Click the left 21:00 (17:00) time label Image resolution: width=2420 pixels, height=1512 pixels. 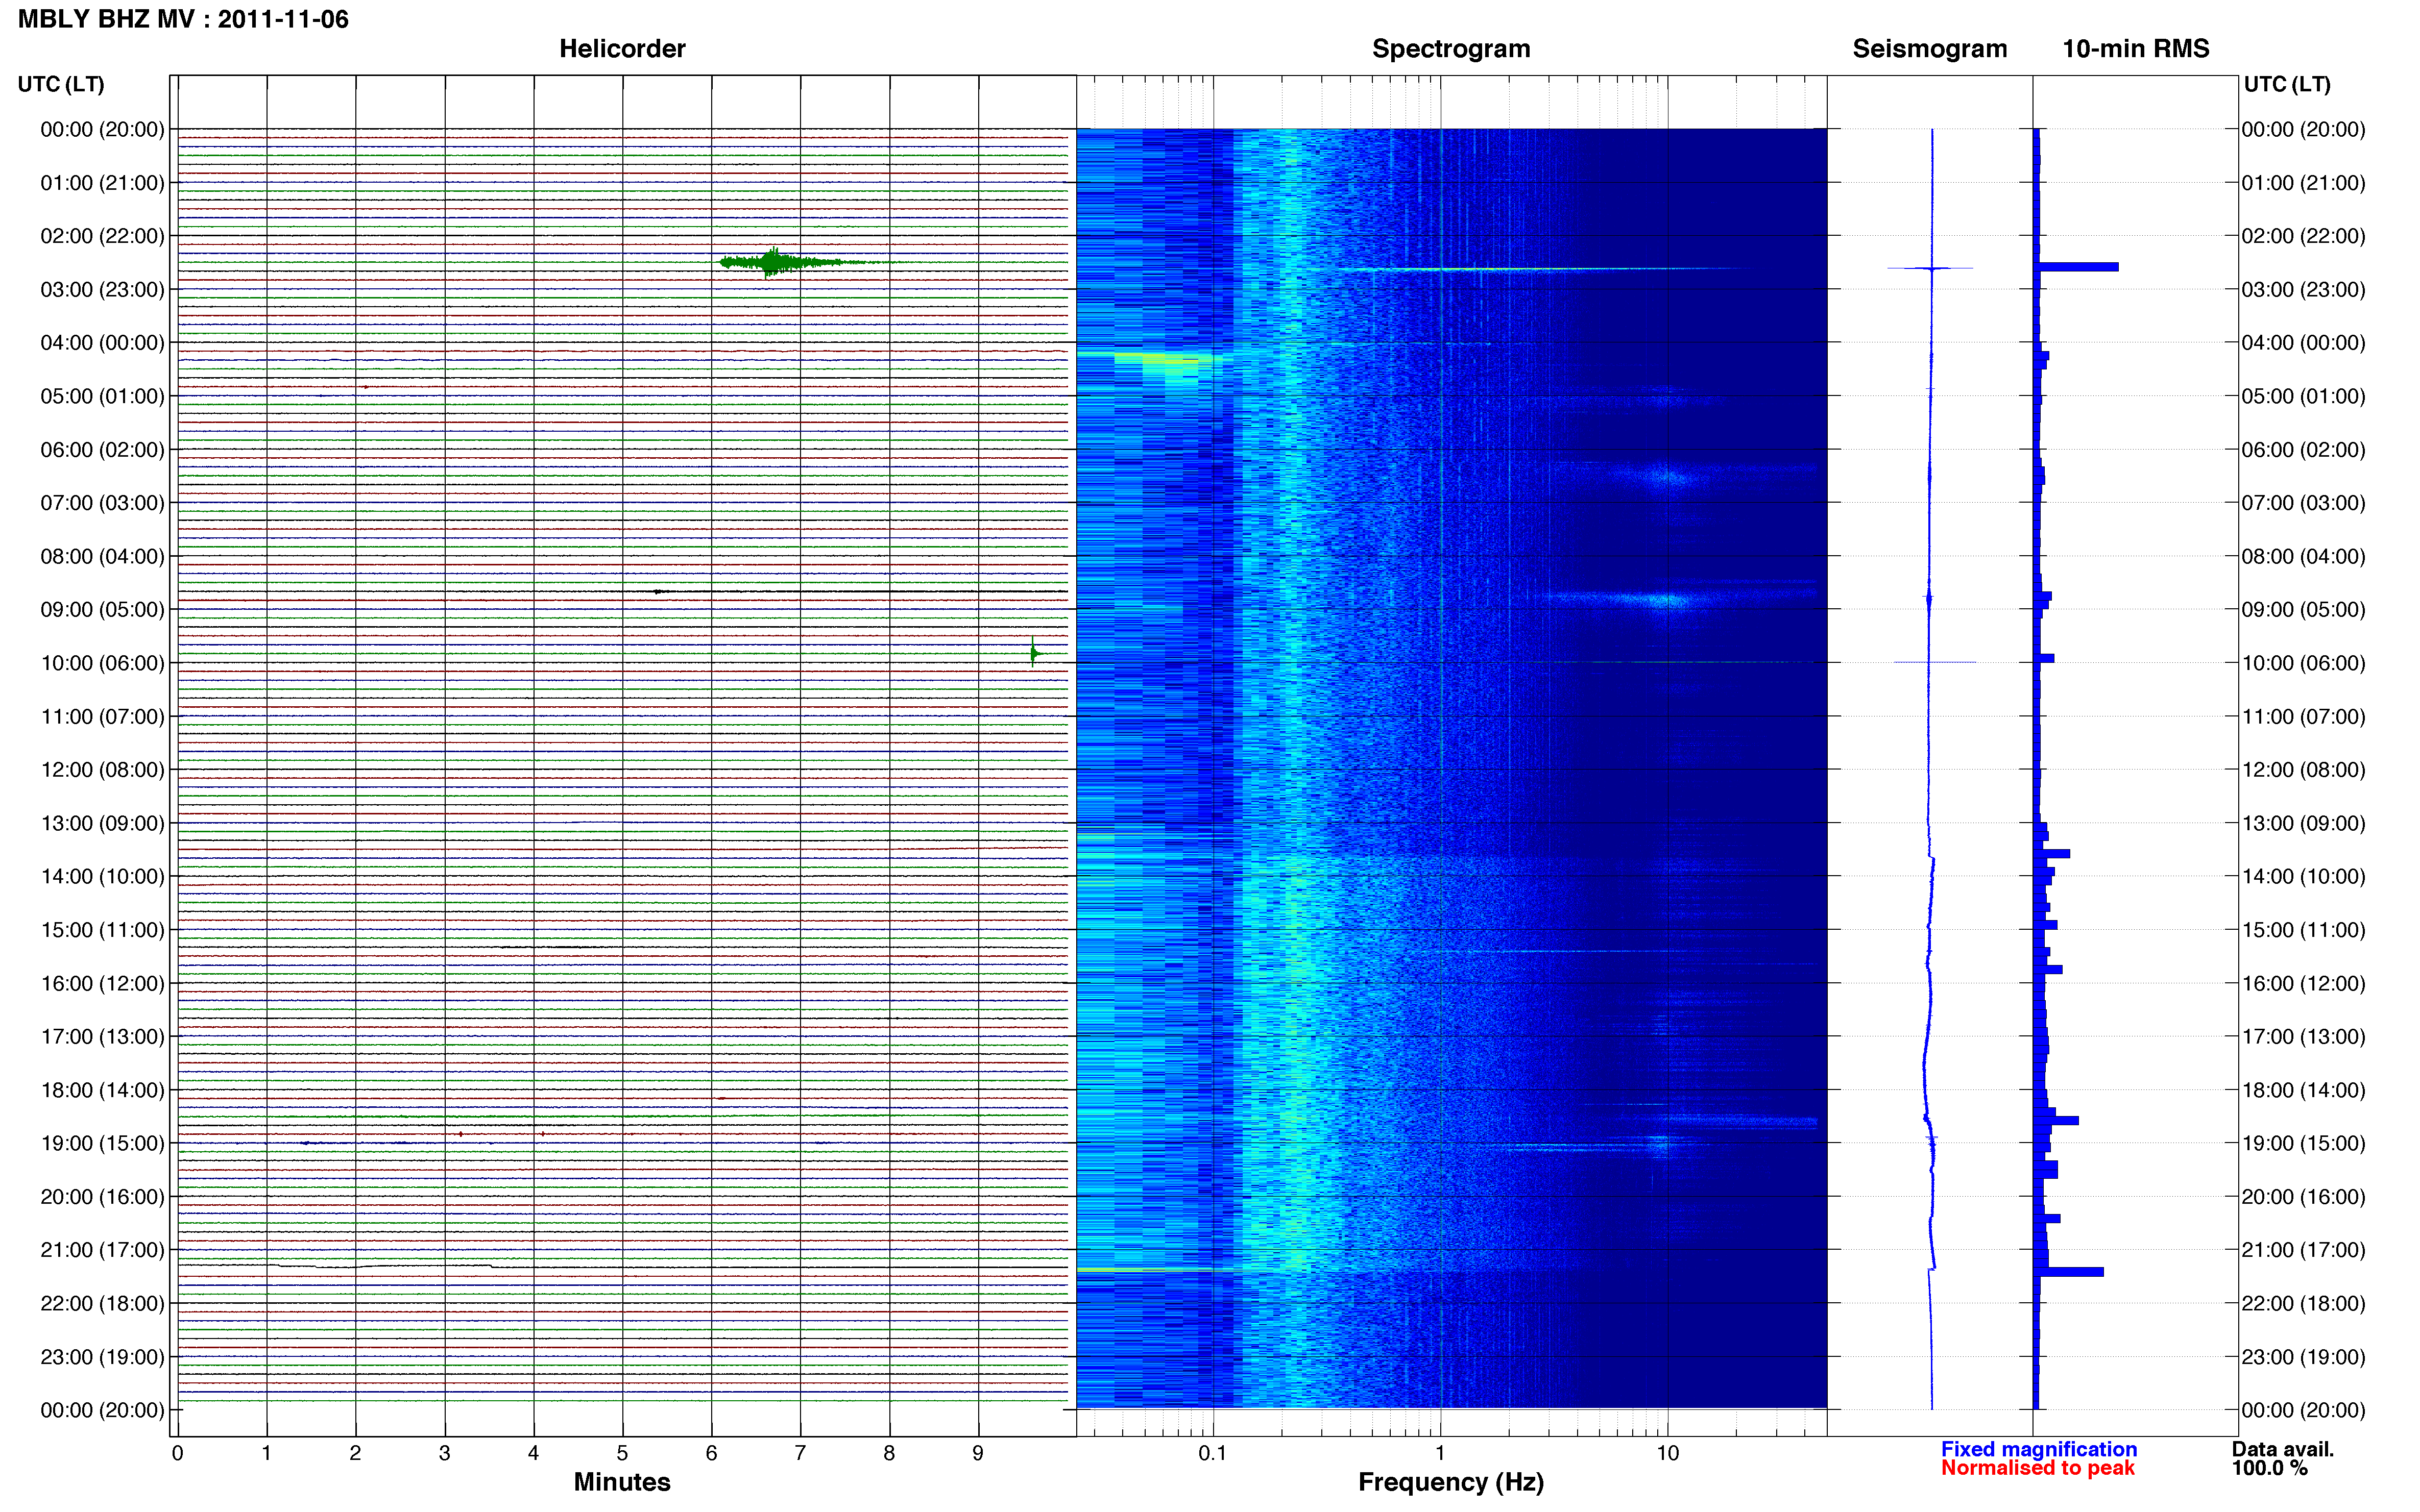pyautogui.click(x=102, y=1250)
